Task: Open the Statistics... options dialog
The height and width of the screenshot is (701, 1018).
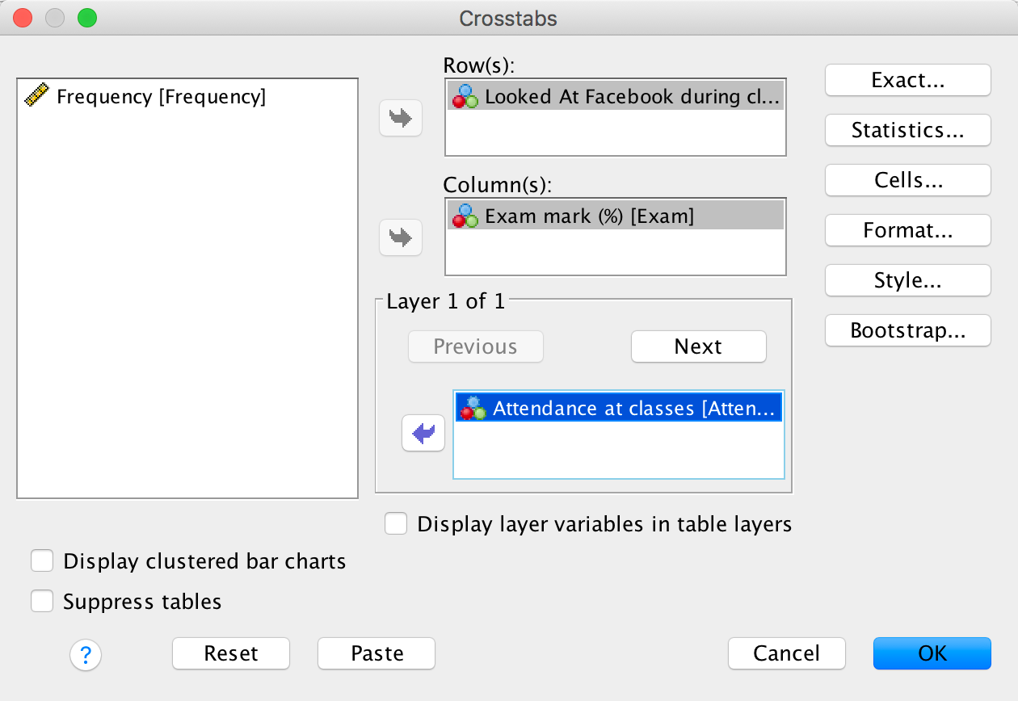Action: coord(907,131)
